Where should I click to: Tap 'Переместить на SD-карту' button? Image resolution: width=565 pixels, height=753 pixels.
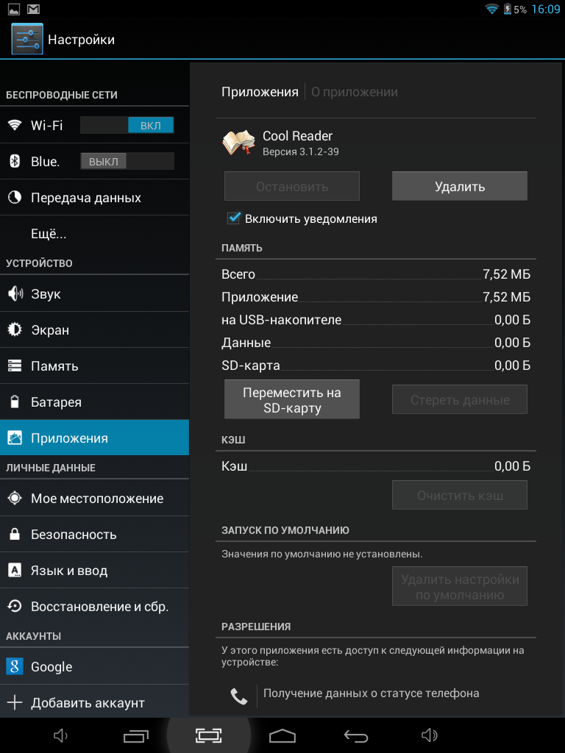point(292,400)
